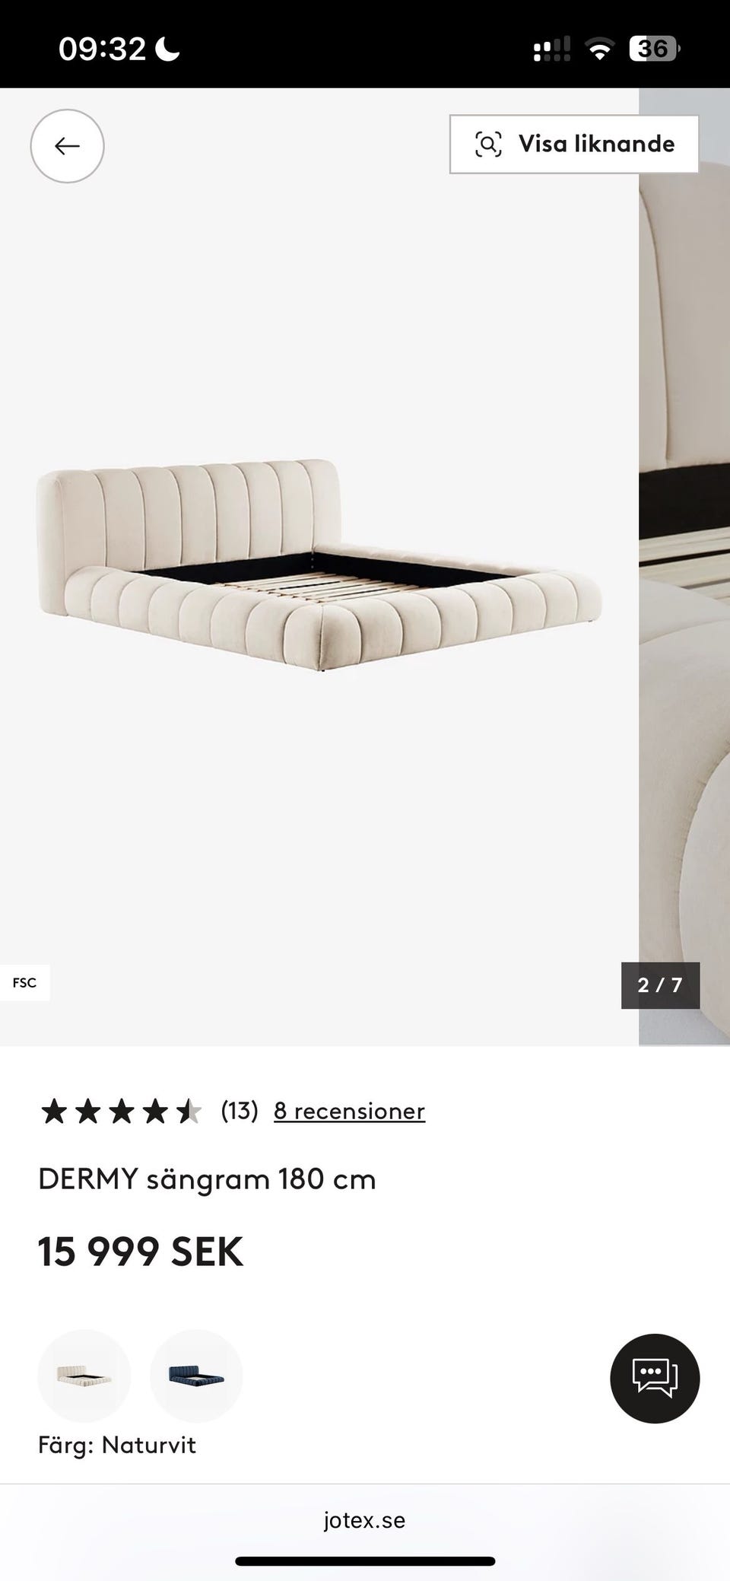
Task: Tap the moon focus mode icon
Action: [168, 49]
